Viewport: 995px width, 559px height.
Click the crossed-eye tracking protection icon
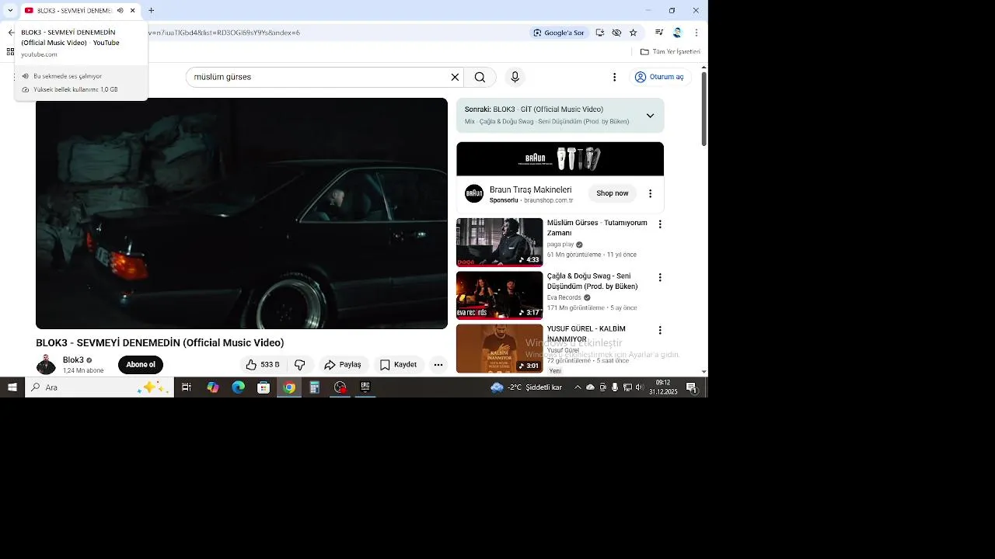pos(616,33)
